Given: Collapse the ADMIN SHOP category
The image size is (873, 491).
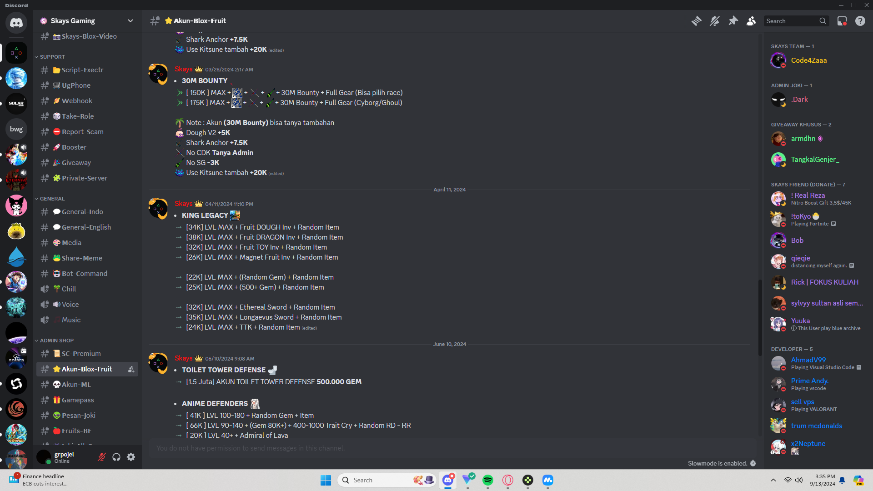Looking at the screenshot, I should pyautogui.click(x=56, y=341).
